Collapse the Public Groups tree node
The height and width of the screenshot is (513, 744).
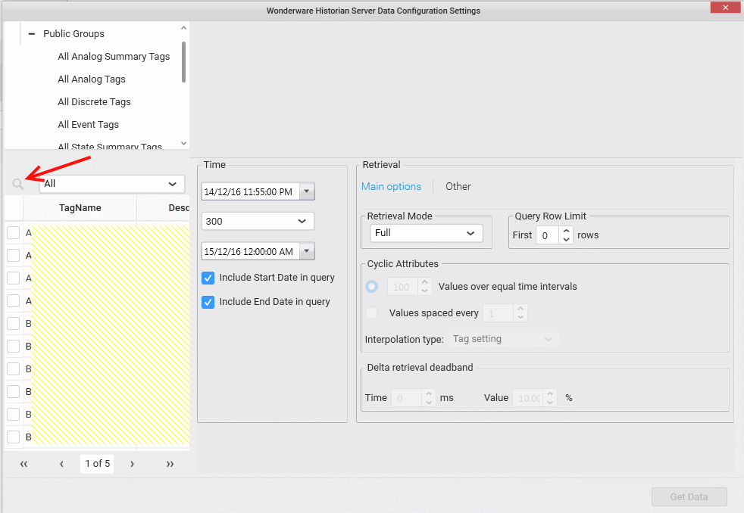tap(31, 33)
